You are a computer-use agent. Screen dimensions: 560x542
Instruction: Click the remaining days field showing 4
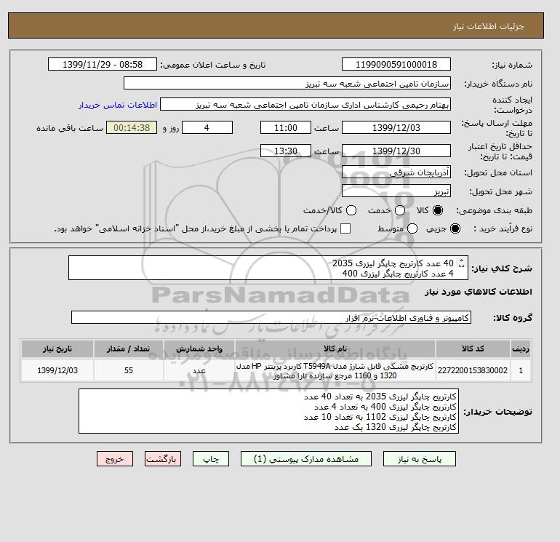coord(207,127)
